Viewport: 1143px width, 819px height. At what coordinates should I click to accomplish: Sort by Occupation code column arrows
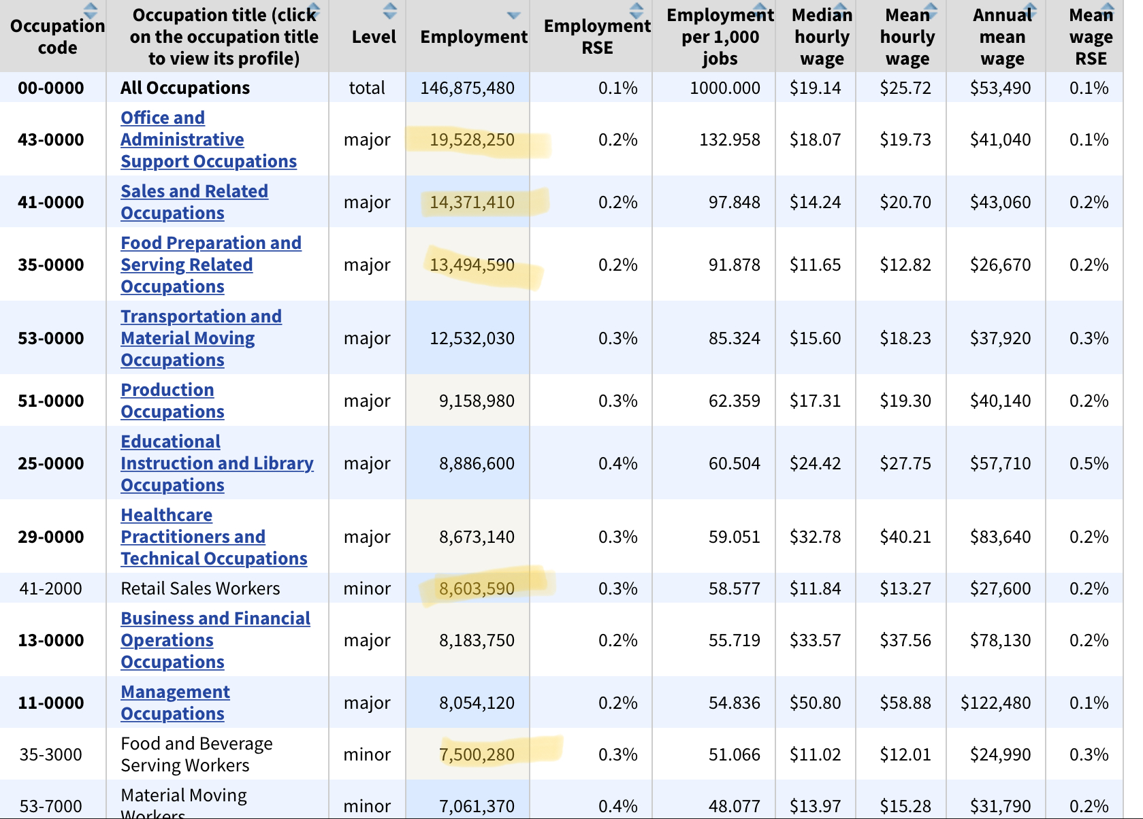90,10
